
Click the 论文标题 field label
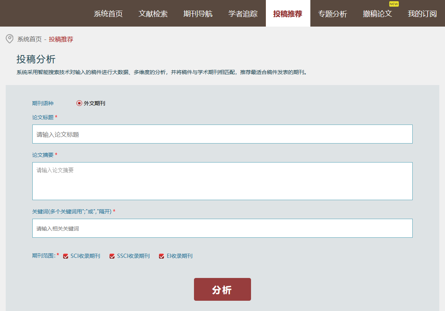click(x=43, y=117)
